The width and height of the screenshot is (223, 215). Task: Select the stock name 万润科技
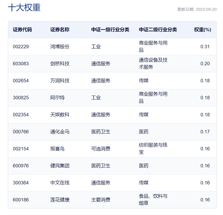coord(60,81)
